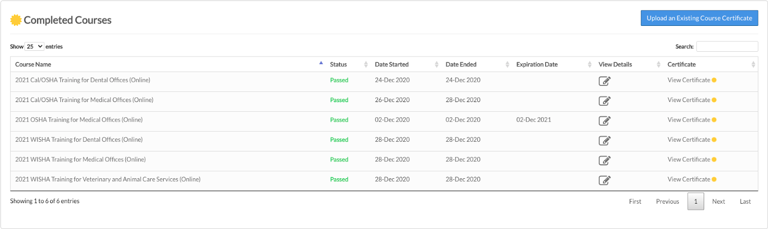Image resolution: width=768 pixels, height=229 pixels.
Task: Click the Search input field
Action: click(727, 46)
